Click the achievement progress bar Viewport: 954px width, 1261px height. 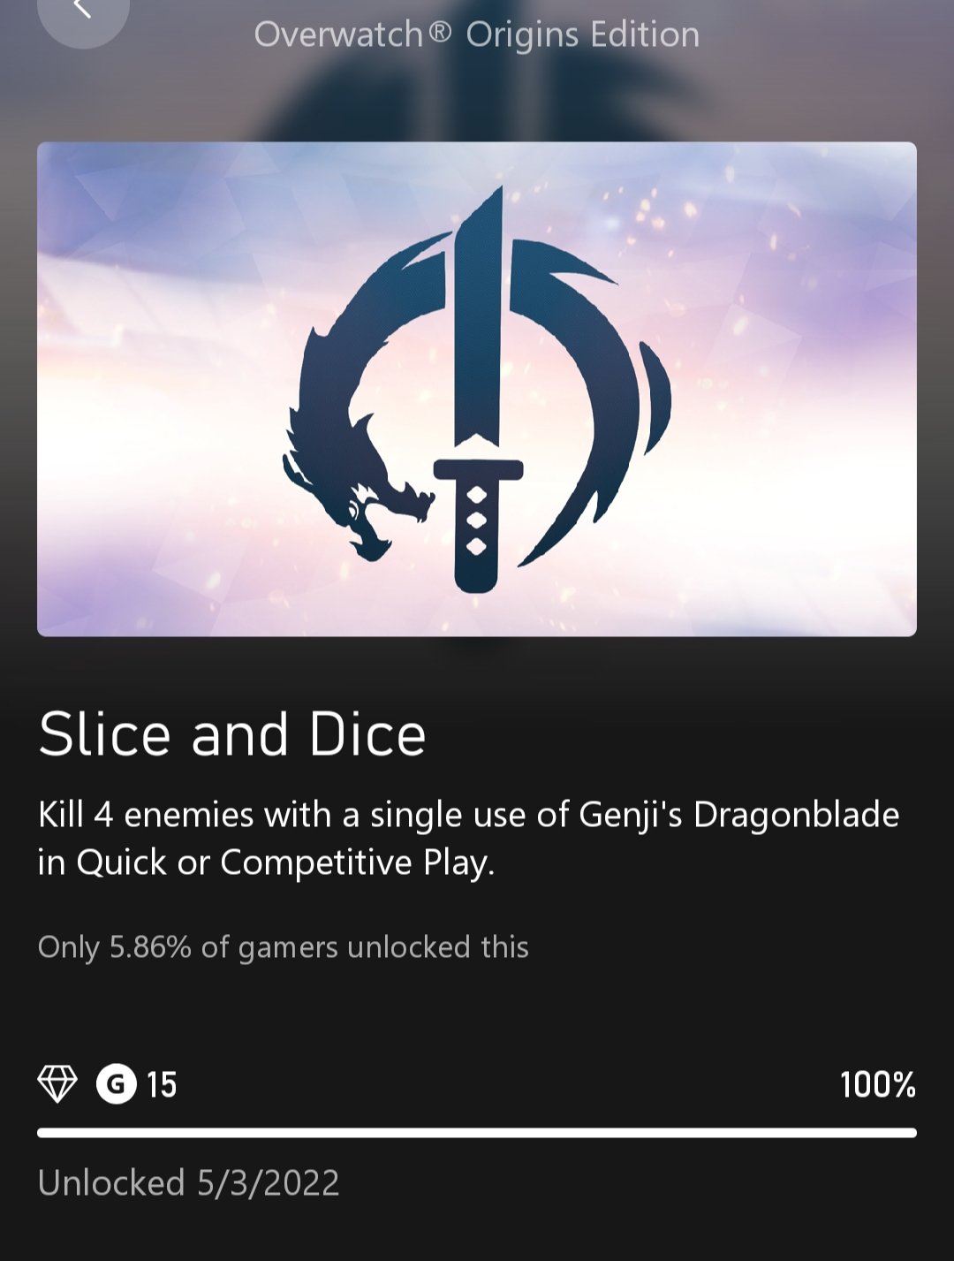tap(477, 1133)
